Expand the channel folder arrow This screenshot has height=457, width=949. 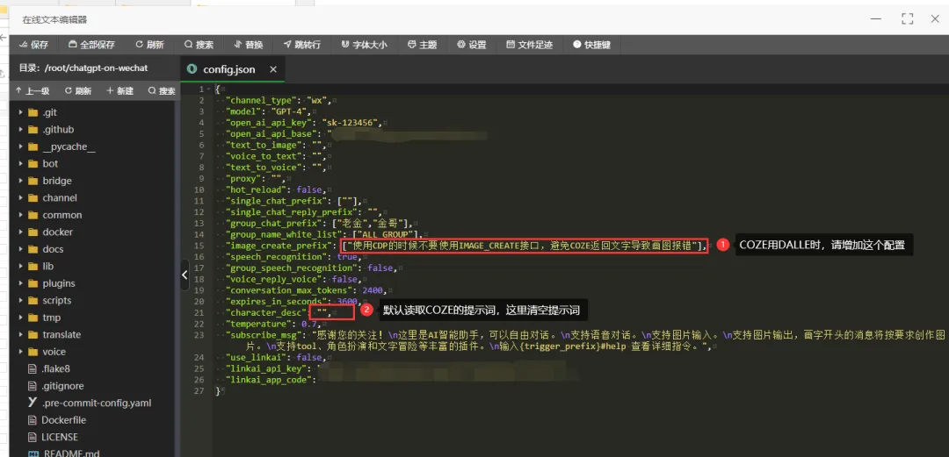21,197
